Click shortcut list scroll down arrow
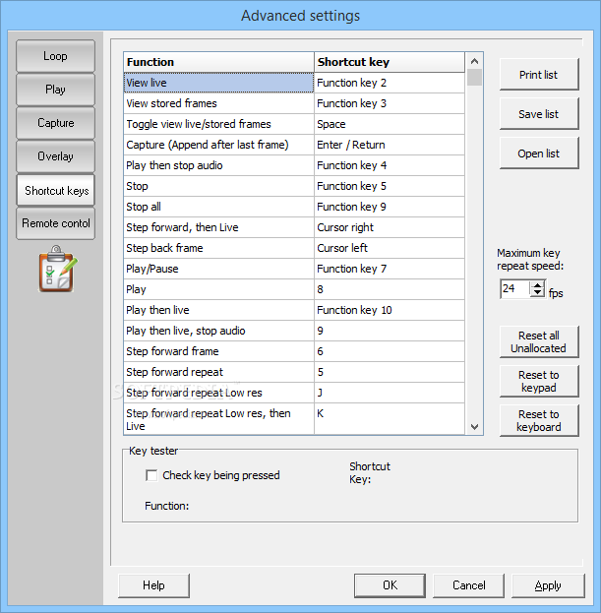Viewport: 601px width, 613px height. [474, 426]
